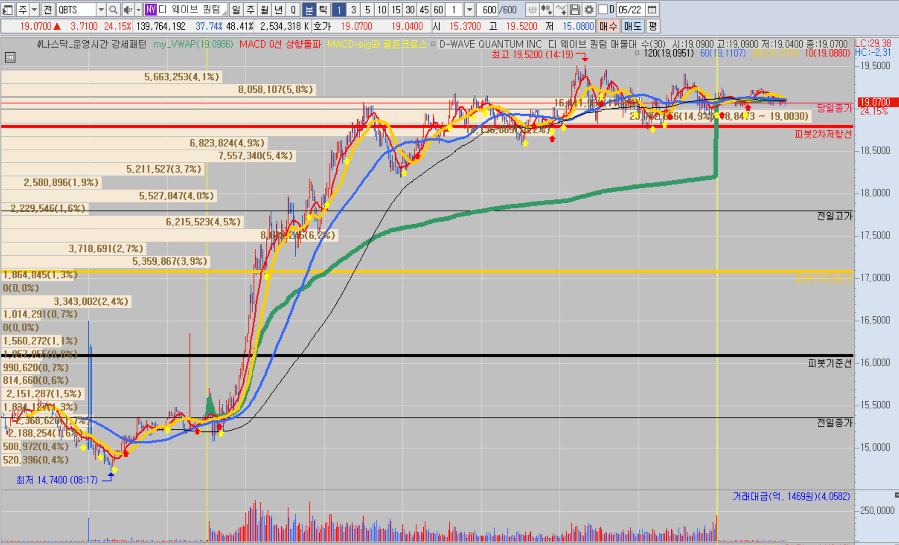Open the QBTS symbol dropdown arrow

click(101, 9)
